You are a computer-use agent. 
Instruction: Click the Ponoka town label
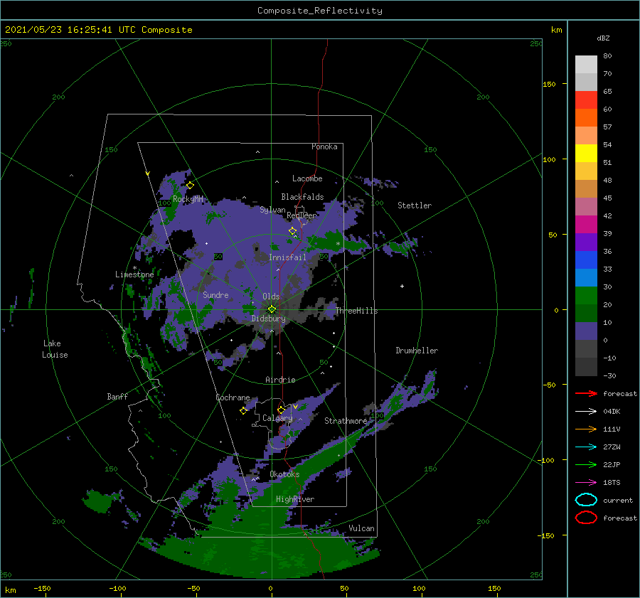pos(324,146)
